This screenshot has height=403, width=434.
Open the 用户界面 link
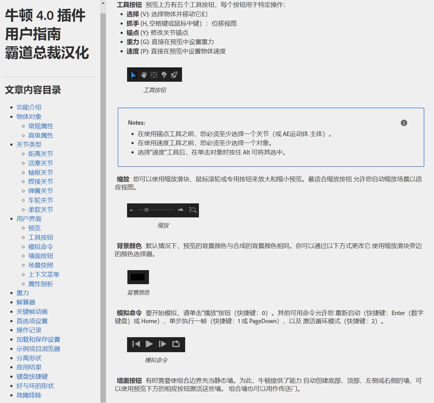pyautogui.click(x=29, y=219)
